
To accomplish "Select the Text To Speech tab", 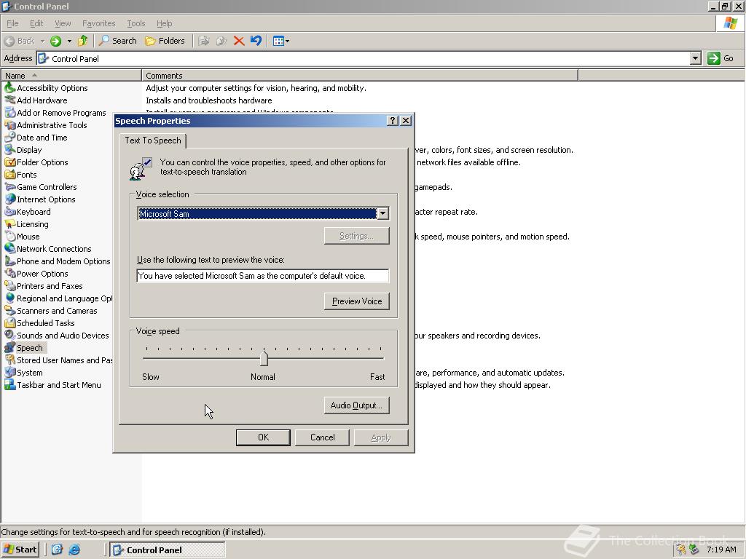I will pos(153,140).
